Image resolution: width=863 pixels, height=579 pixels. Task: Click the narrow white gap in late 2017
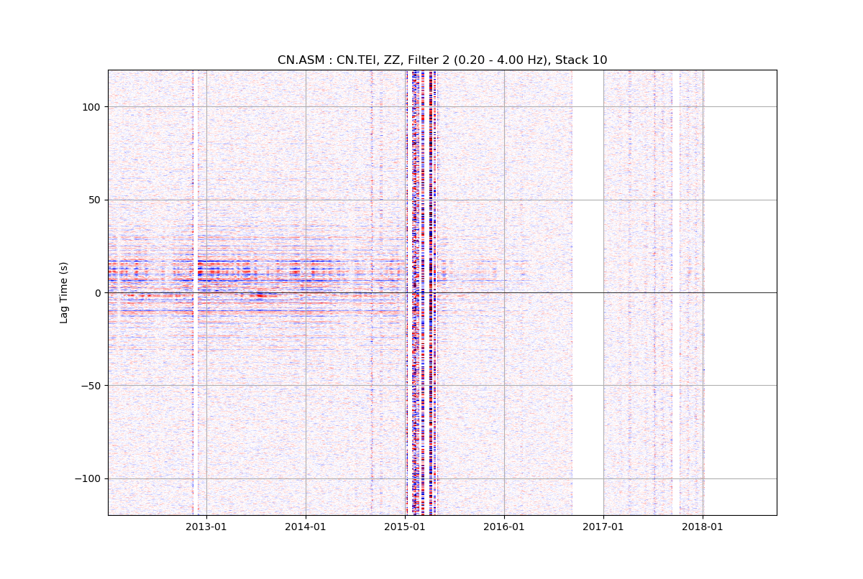click(x=676, y=287)
